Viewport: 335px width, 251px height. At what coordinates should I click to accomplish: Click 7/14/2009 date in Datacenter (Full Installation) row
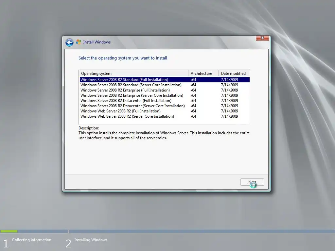pos(229,101)
